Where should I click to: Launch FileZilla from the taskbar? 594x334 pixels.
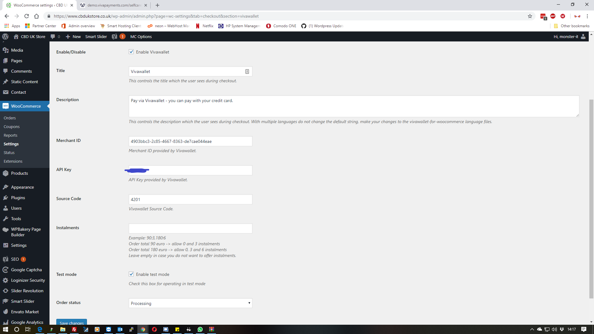click(x=74, y=329)
